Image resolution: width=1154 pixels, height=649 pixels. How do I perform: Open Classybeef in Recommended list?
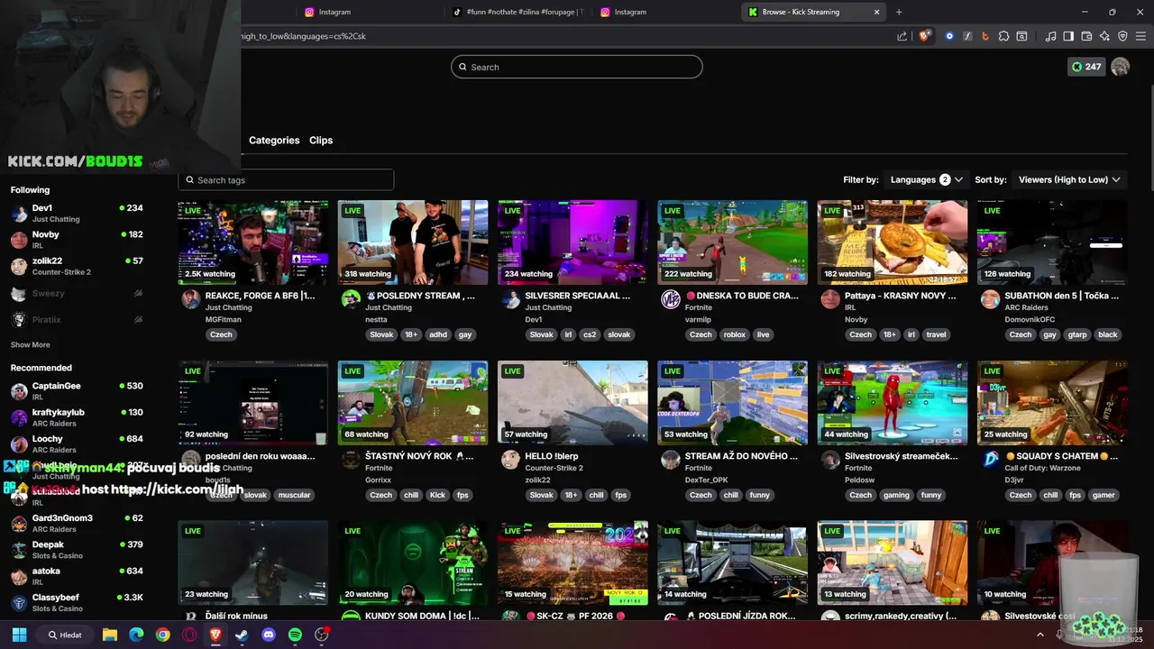click(x=78, y=602)
